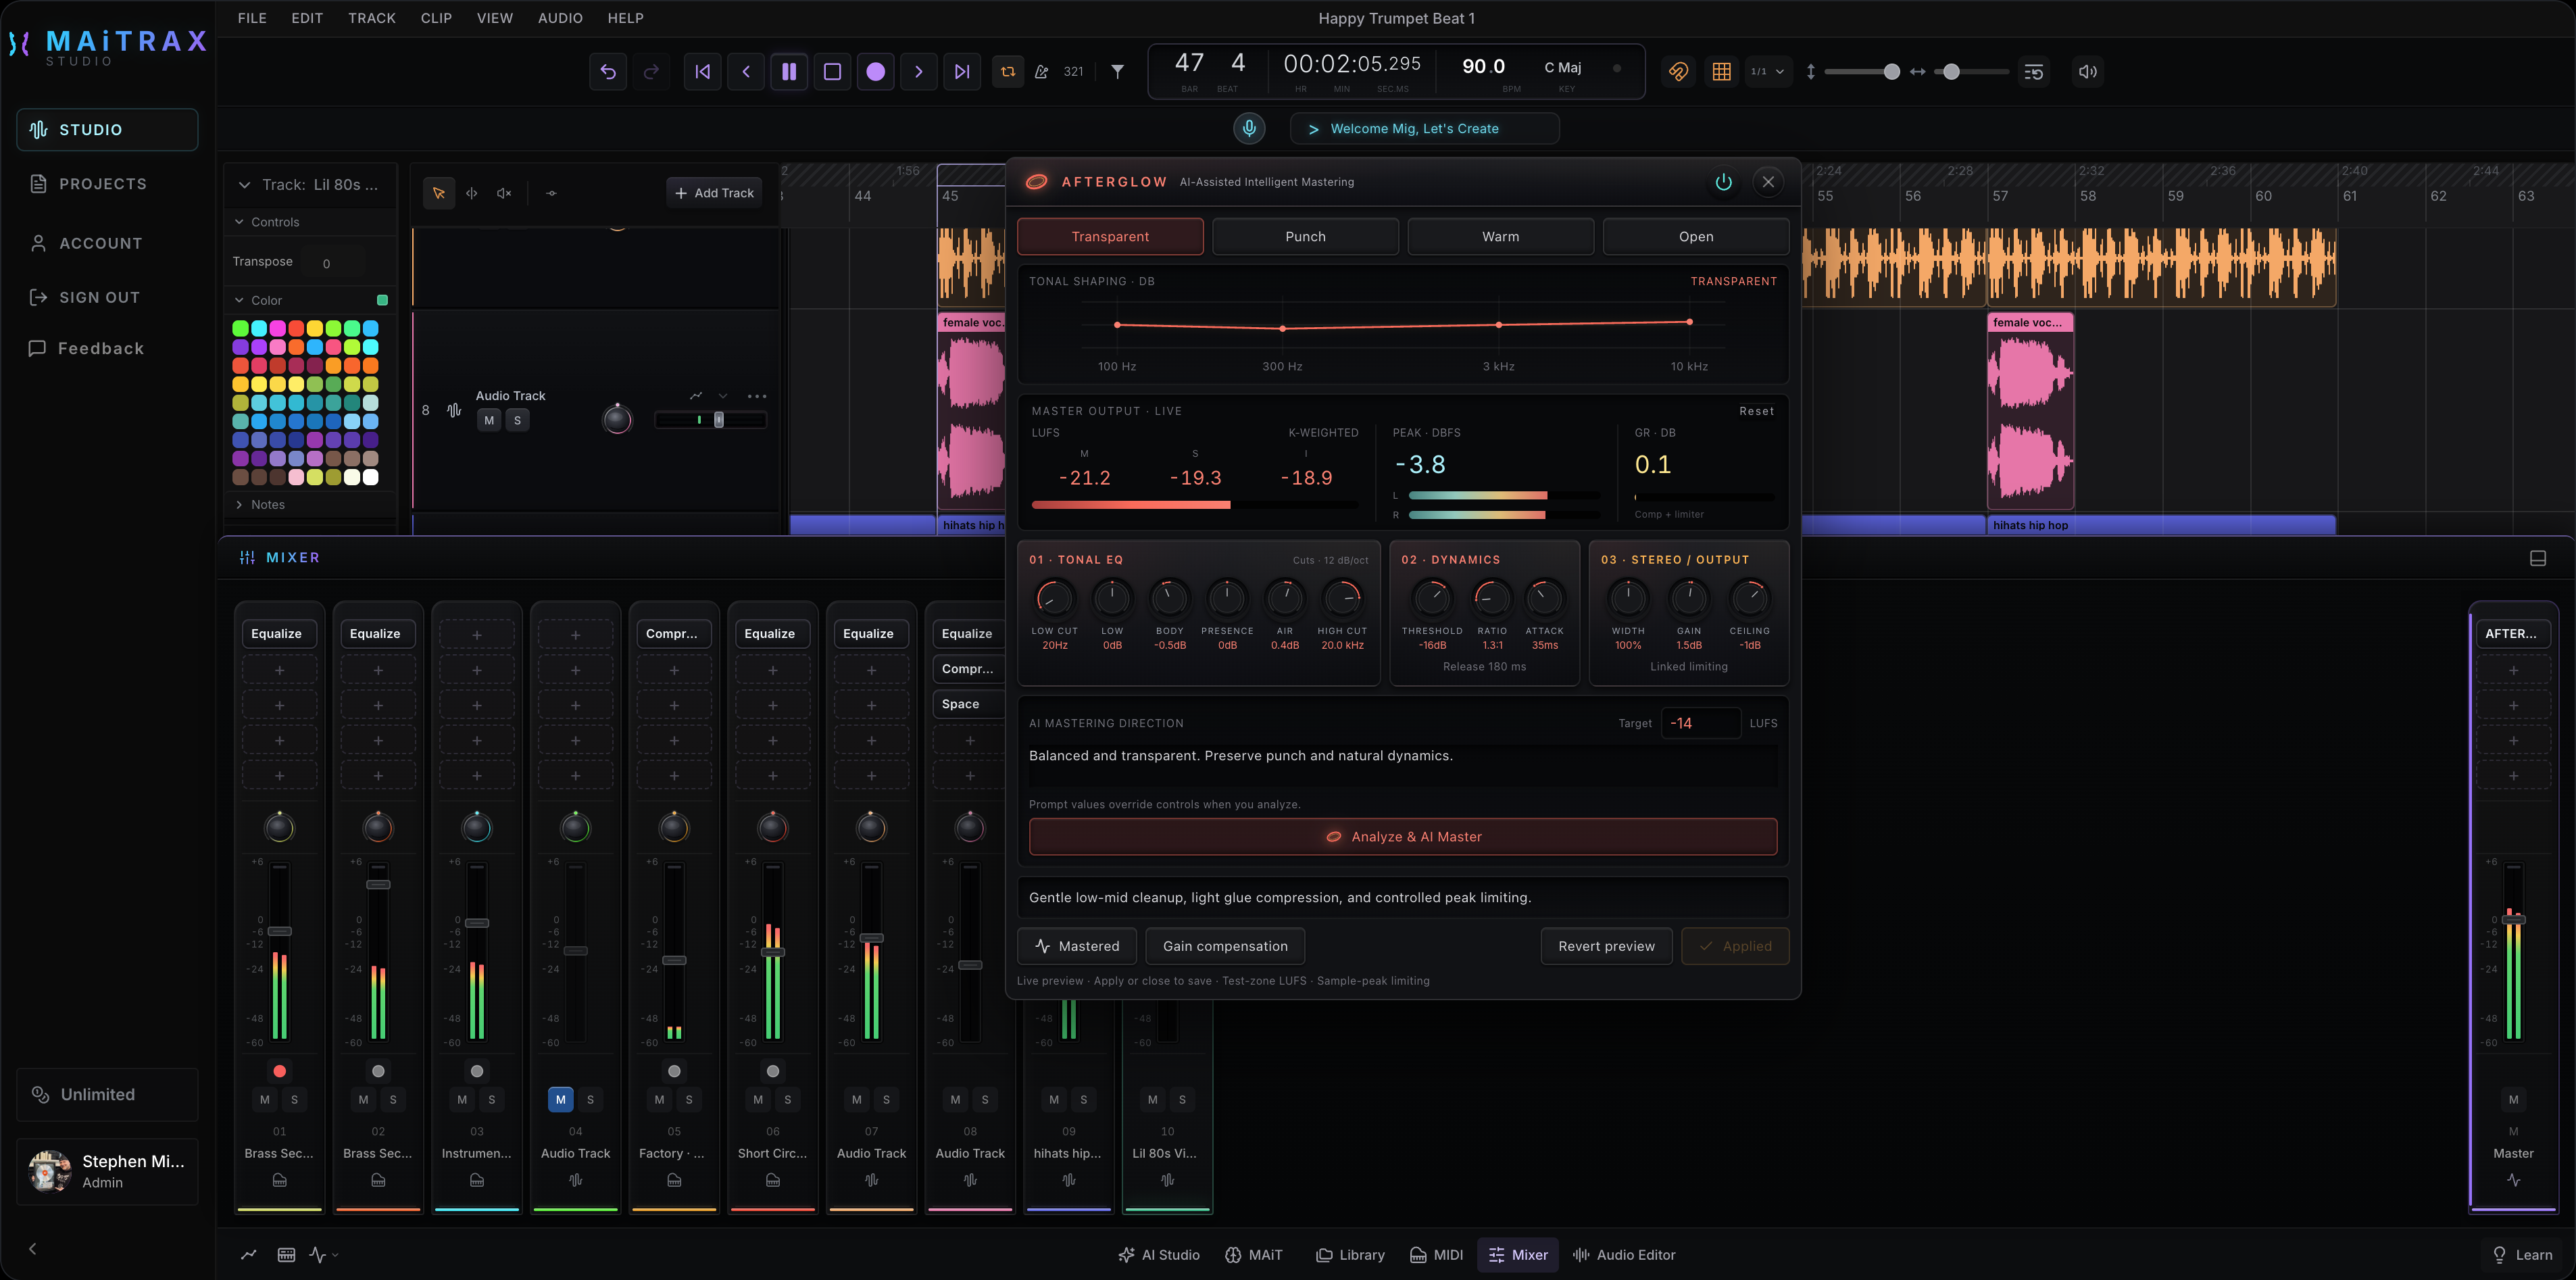This screenshot has width=2576, height=1280.
Task: Open the 1/1 grid size dropdown
Action: tap(1767, 71)
